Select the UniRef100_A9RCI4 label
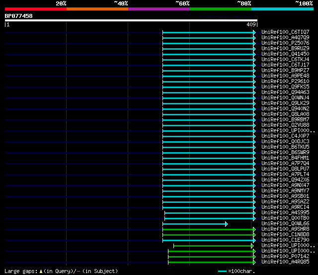The height and width of the screenshot is (275, 318). click(285, 207)
